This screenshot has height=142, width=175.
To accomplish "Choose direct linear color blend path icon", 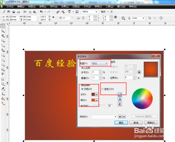I will pos(120,95).
